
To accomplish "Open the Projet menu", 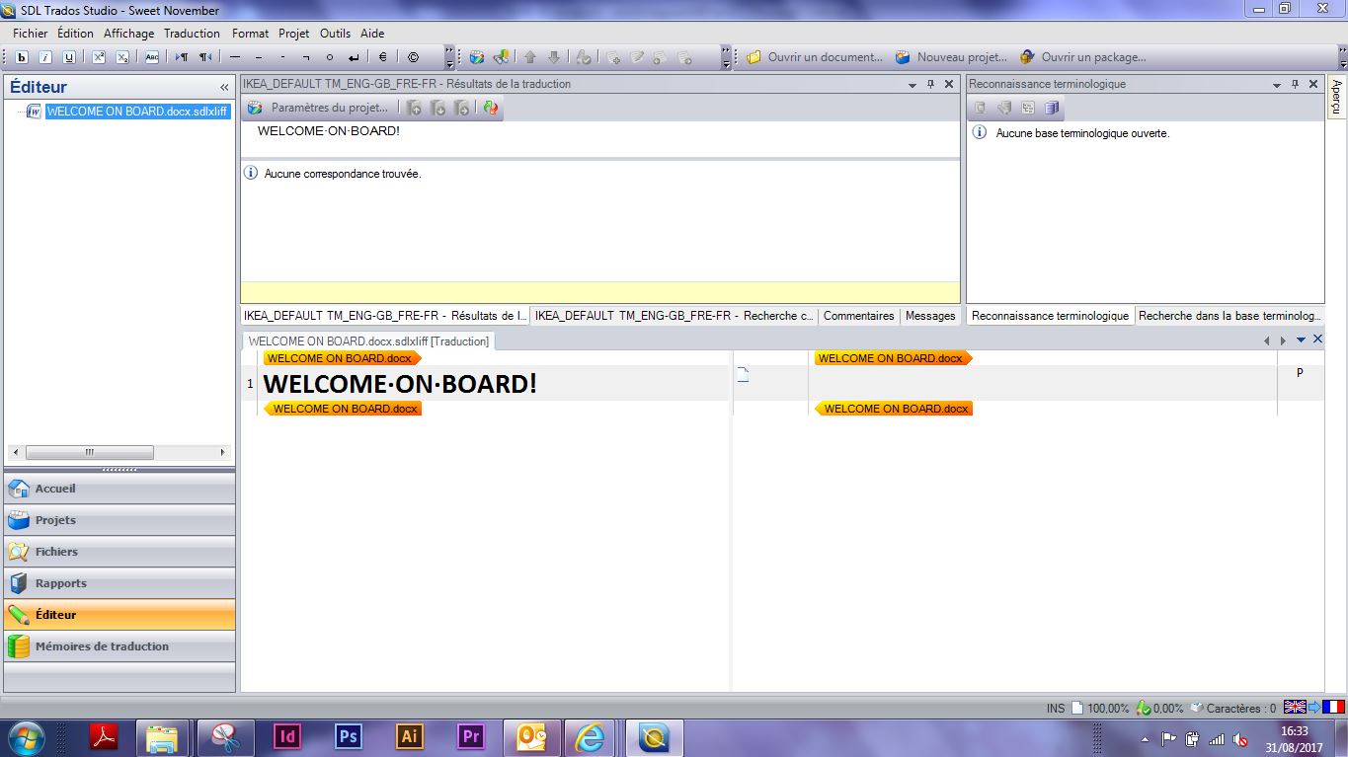I will click(x=294, y=33).
